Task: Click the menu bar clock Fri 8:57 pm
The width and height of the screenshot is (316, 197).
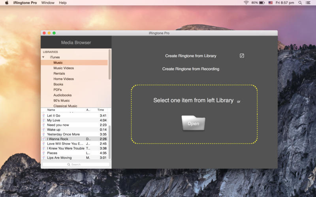Action: tap(285, 3)
